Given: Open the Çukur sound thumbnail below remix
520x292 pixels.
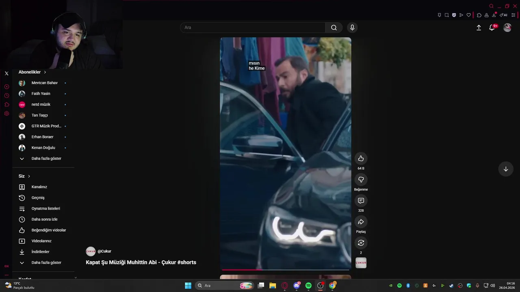Looking at the screenshot, I should pyautogui.click(x=361, y=263).
